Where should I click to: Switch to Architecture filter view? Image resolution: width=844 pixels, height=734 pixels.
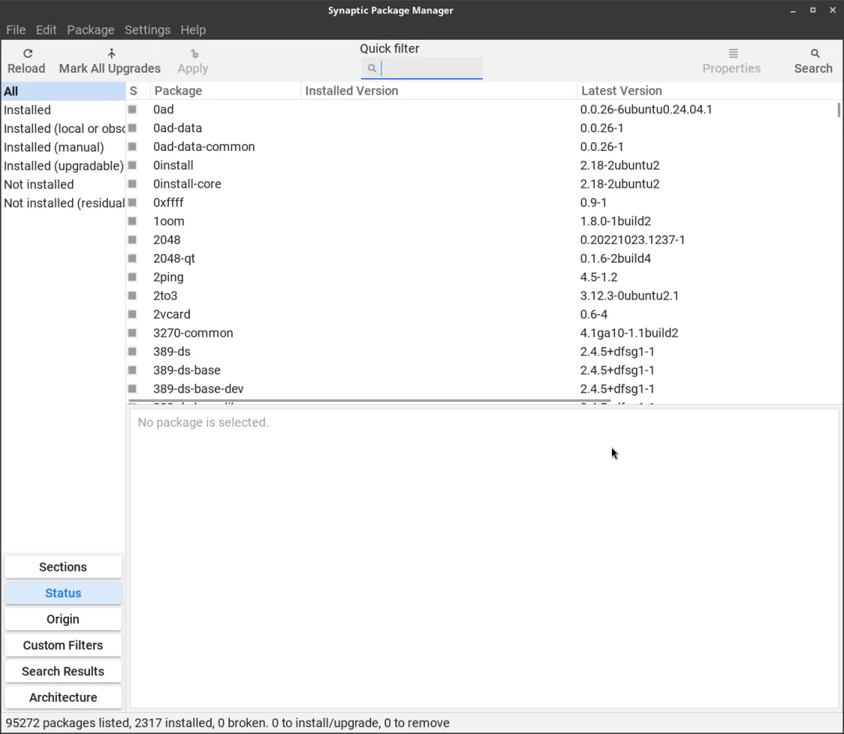coord(63,697)
